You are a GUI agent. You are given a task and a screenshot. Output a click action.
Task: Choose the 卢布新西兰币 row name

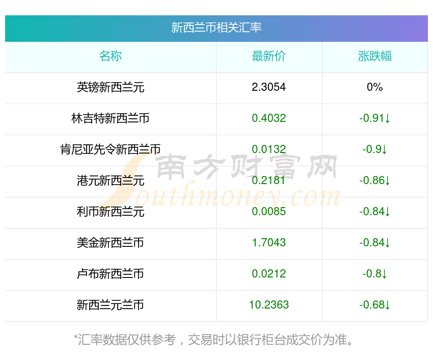111,274
